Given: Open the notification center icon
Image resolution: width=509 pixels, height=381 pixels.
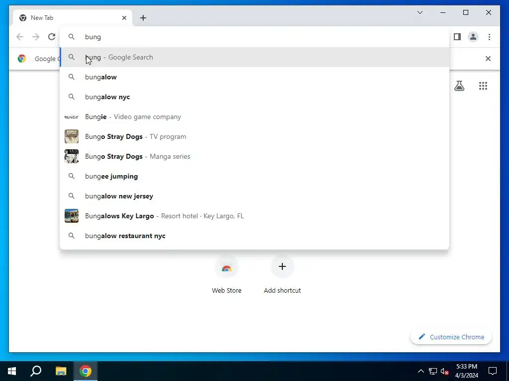Looking at the screenshot, I should [493, 371].
